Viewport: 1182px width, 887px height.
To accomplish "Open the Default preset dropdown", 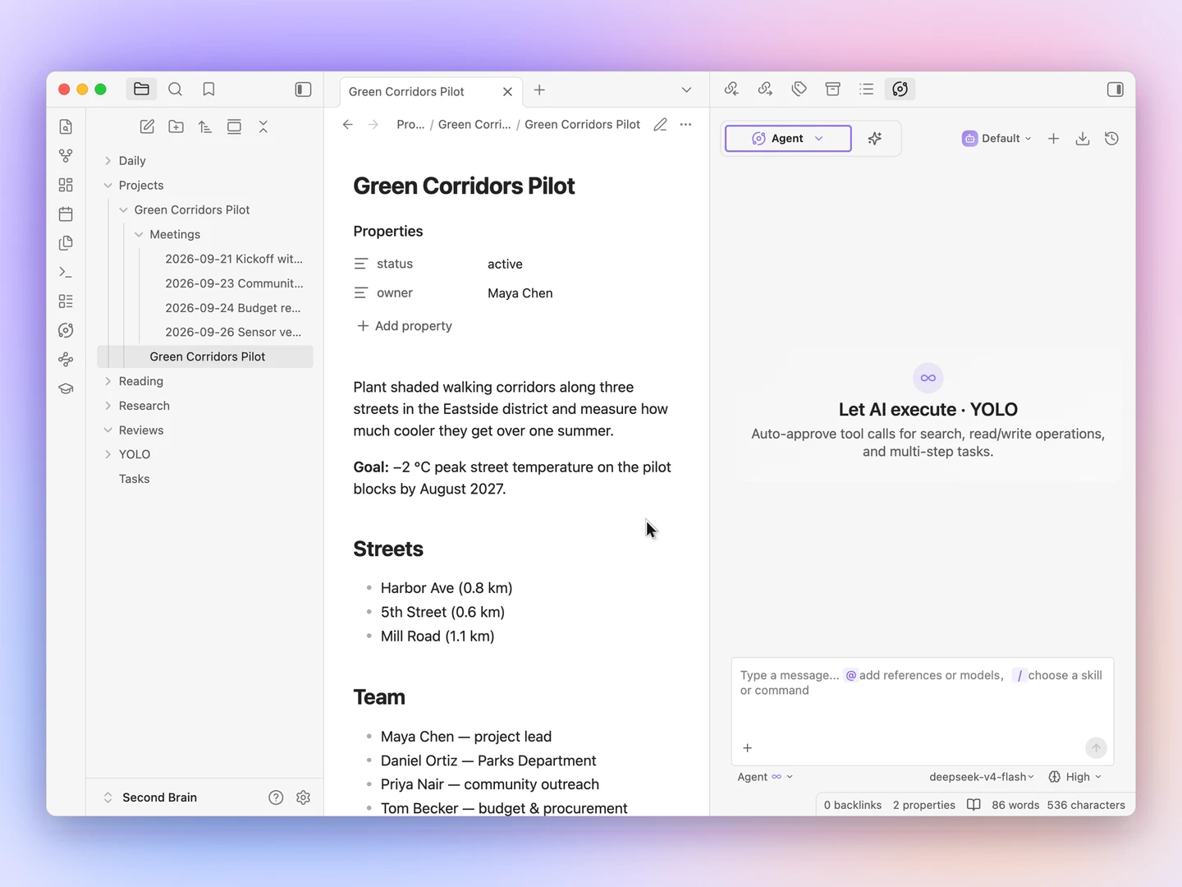I will tap(996, 139).
